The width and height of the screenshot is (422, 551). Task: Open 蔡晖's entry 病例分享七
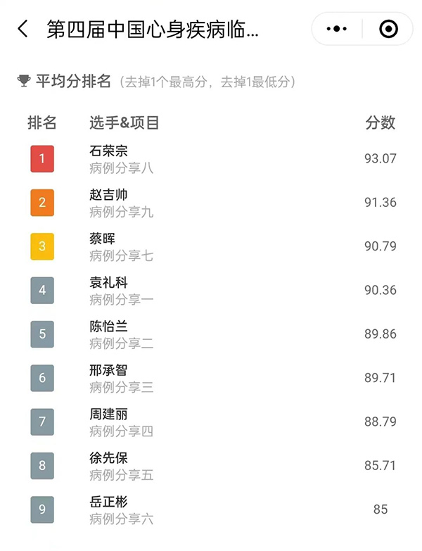click(x=121, y=256)
